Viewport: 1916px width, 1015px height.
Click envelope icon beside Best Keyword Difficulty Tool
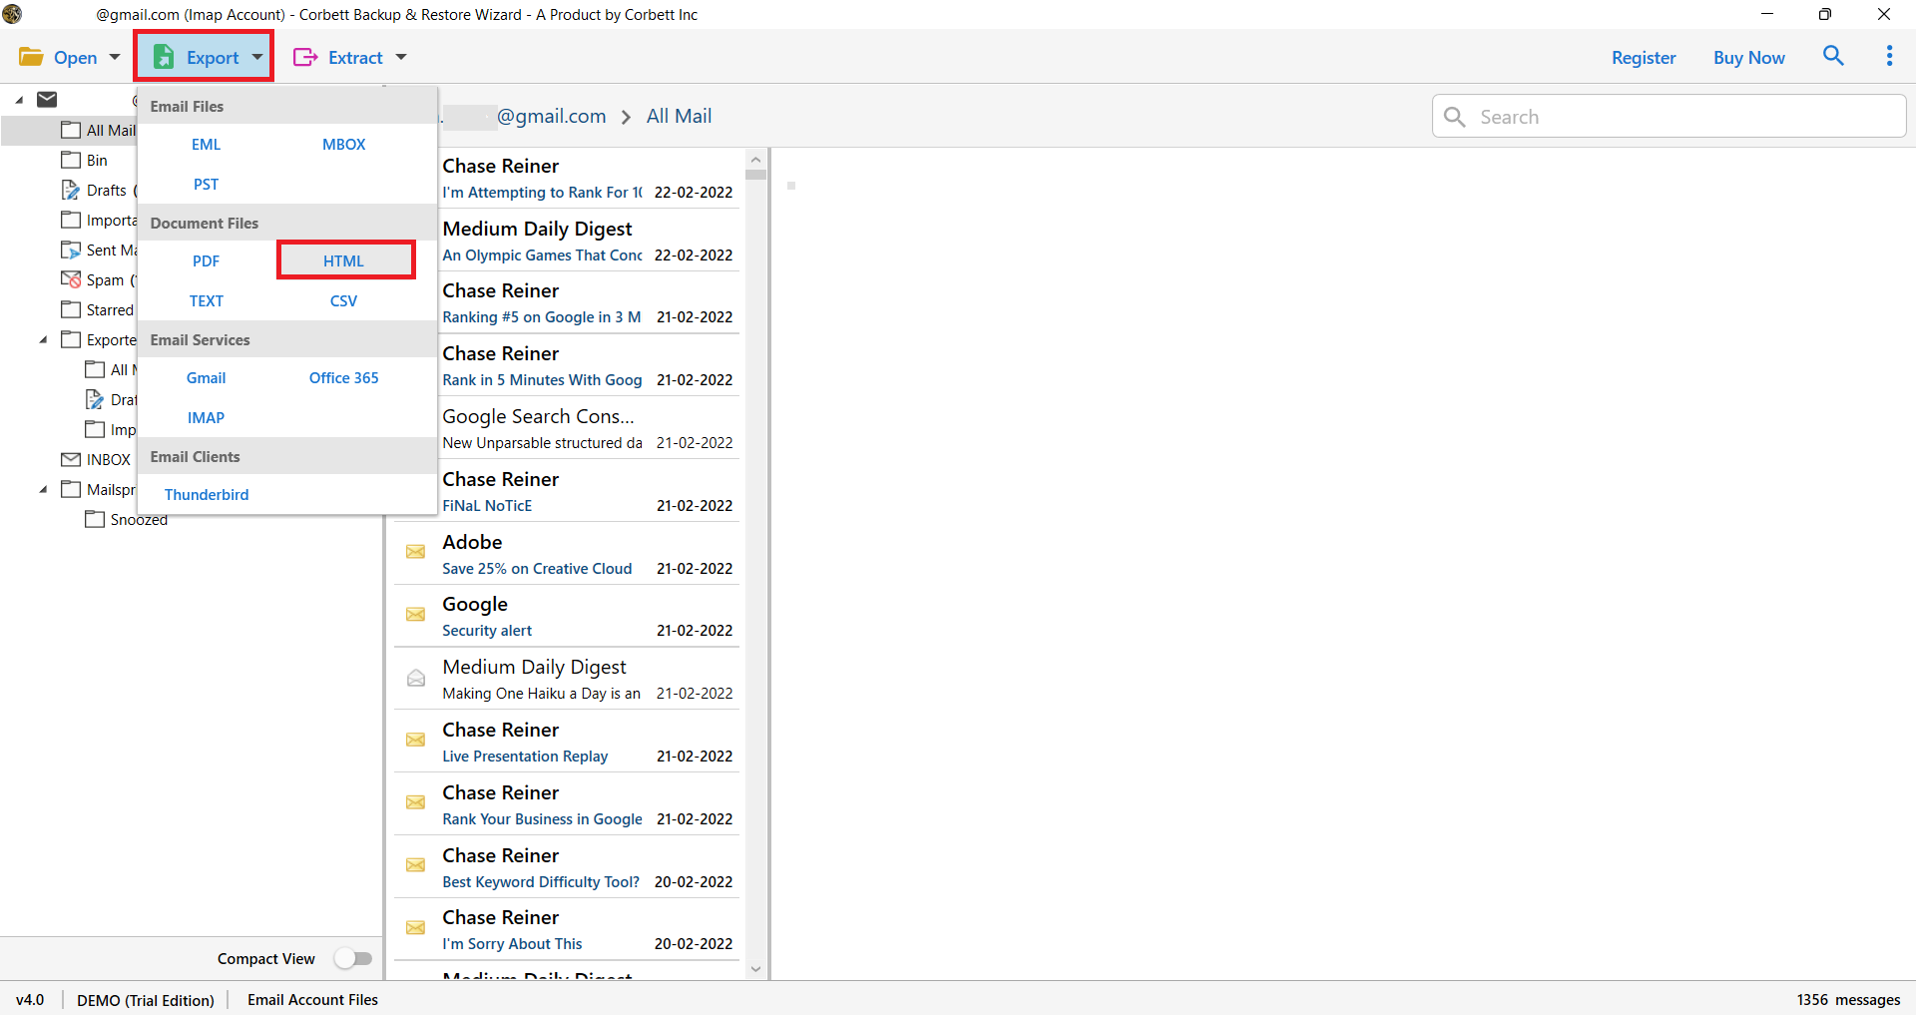(416, 865)
